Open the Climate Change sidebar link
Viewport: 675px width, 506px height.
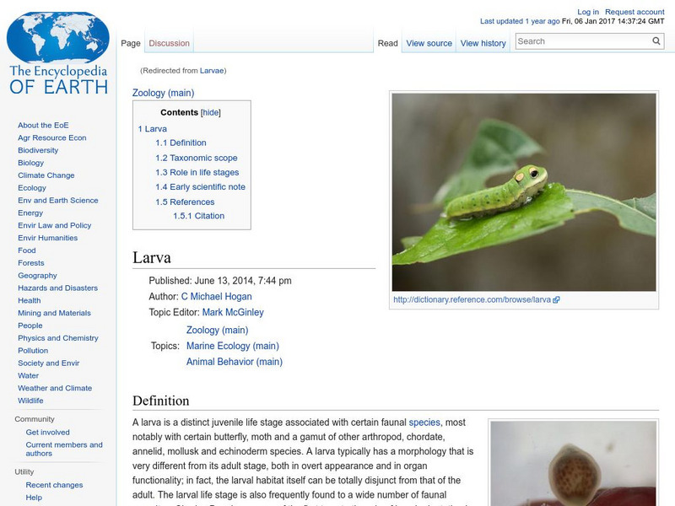[x=46, y=175]
